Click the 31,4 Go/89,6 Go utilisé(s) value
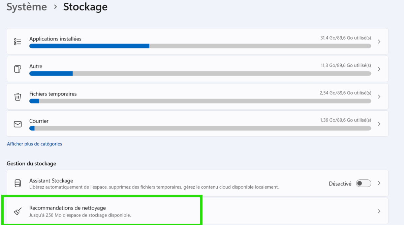 pyautogui.click(x=345, y=38)
